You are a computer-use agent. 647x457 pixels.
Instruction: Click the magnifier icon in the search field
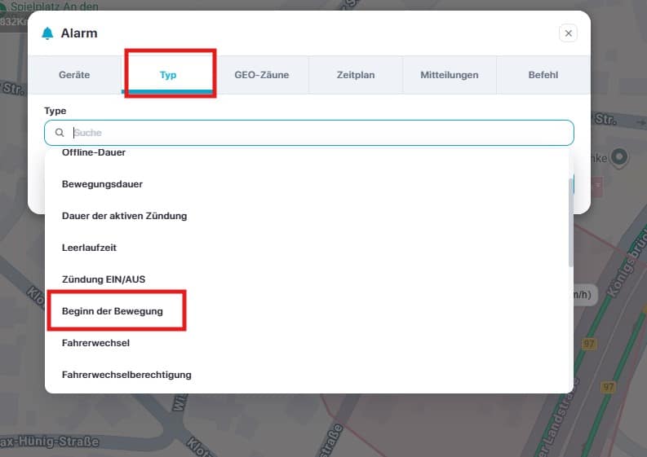(60, 133)
